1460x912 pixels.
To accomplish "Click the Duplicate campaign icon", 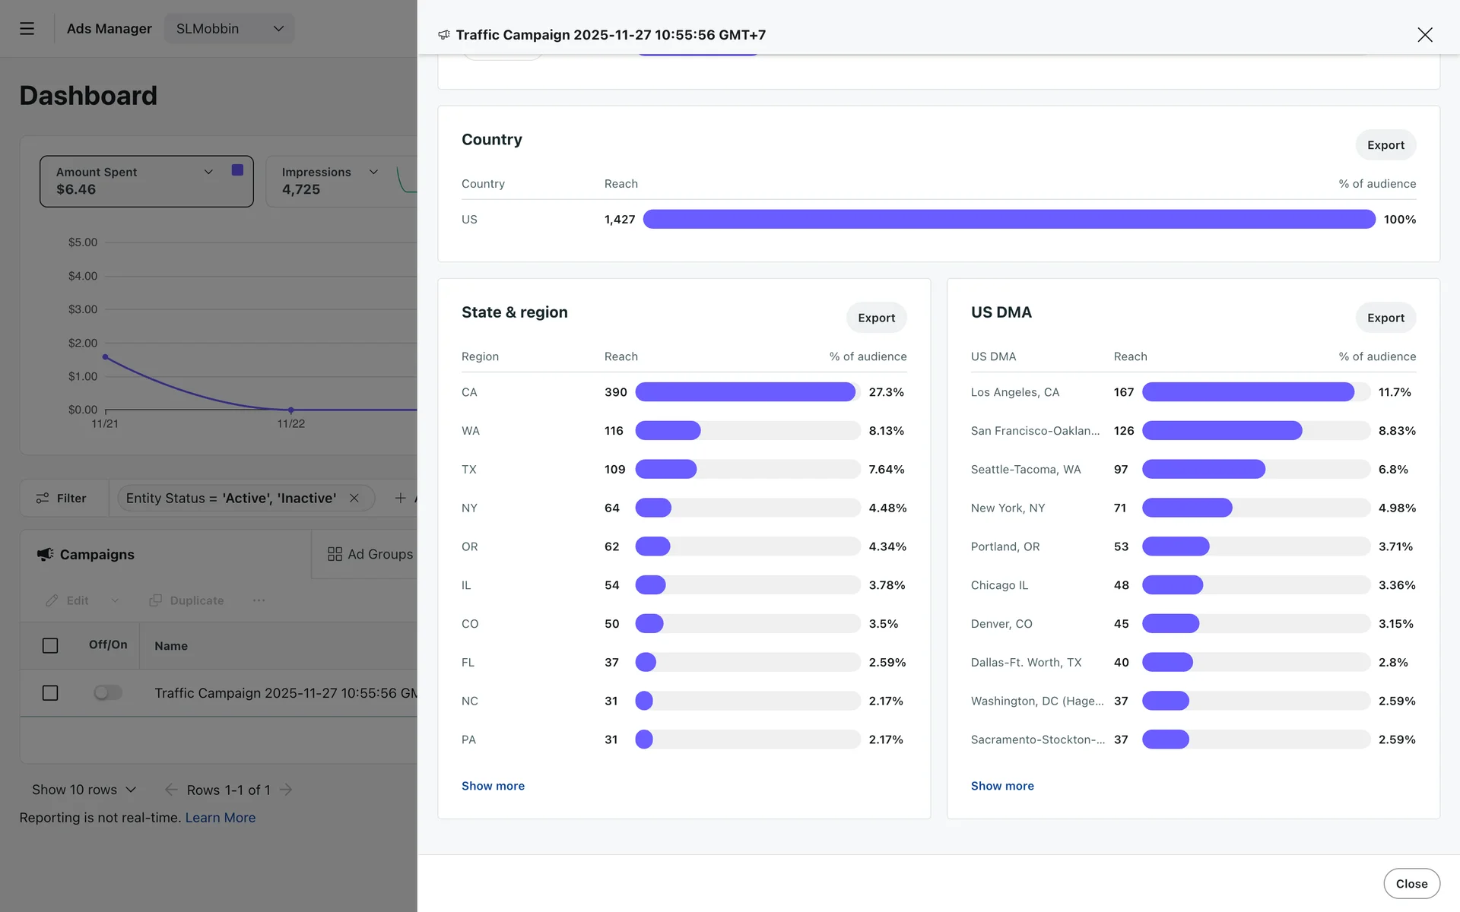I will coord(156,600).
